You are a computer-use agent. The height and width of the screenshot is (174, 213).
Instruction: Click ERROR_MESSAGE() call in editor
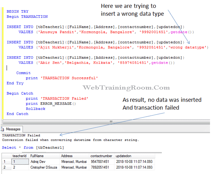pyautogui.click(x=58, y=104)
